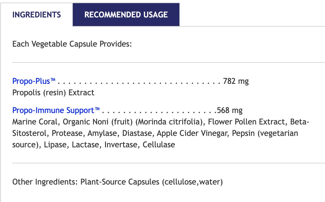The width and height of the screenshot is (325, 202).
Task: Click the word 'Cellulase'
Action: point(159,145)
